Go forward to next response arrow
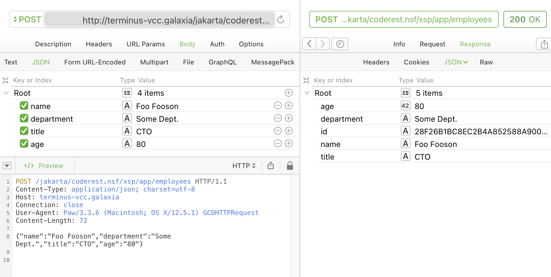This screenshot has height=277, width=551. point(322,44)
